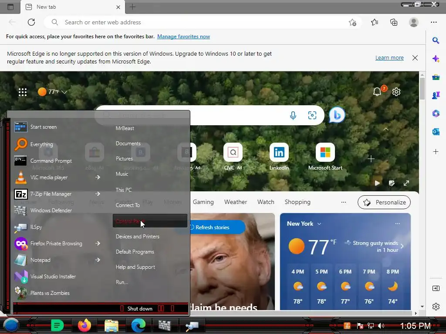Open visual search camera icon
This screenshot has width=446, height=334.
[312, 115]
